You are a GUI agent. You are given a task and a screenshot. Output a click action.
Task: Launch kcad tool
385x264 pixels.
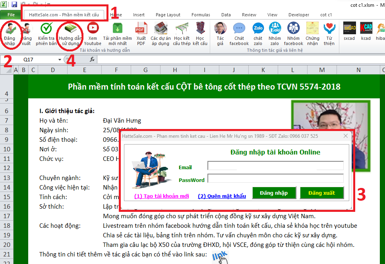[366, 31]
